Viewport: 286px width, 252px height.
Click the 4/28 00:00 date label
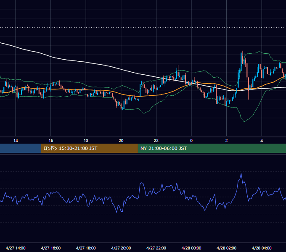click(x=191, y=248)
